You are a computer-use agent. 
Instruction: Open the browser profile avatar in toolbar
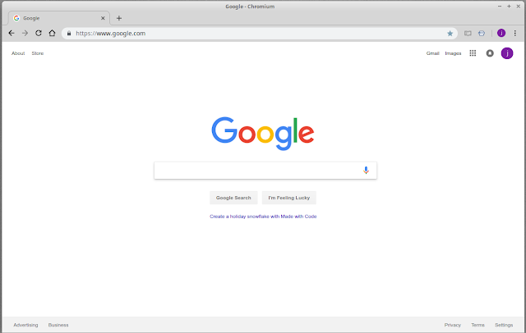(x=501, y=33)
